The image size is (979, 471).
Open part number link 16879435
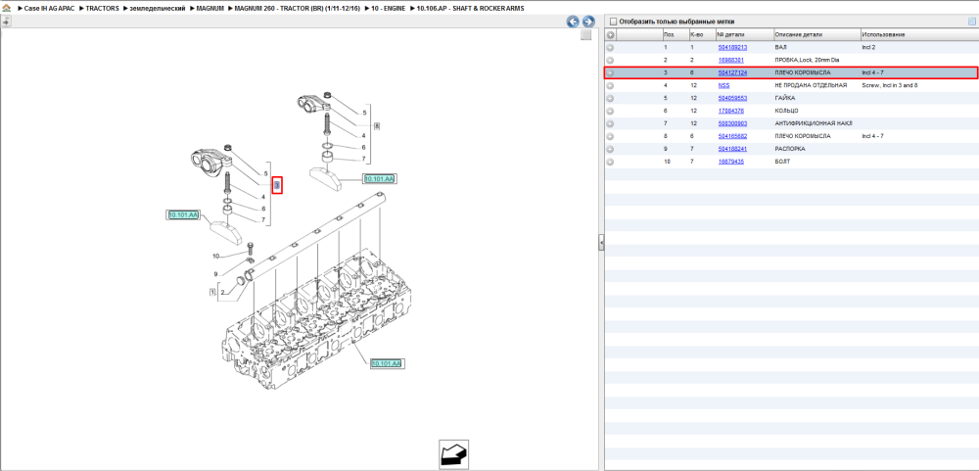731,162
